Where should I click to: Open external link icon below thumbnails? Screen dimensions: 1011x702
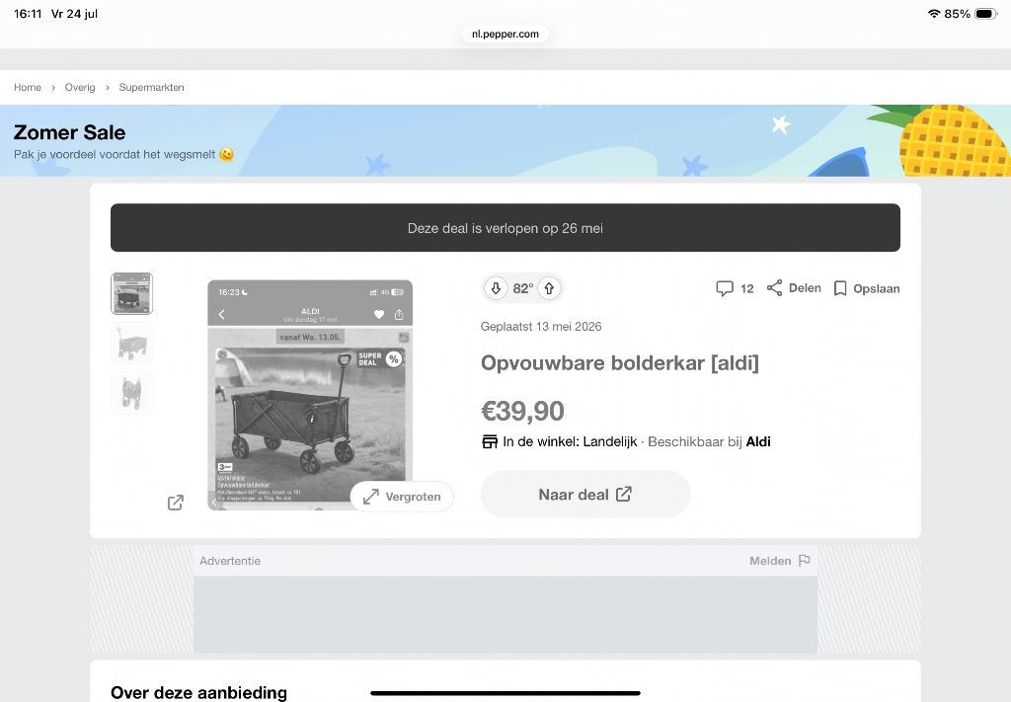pos(176,503)
